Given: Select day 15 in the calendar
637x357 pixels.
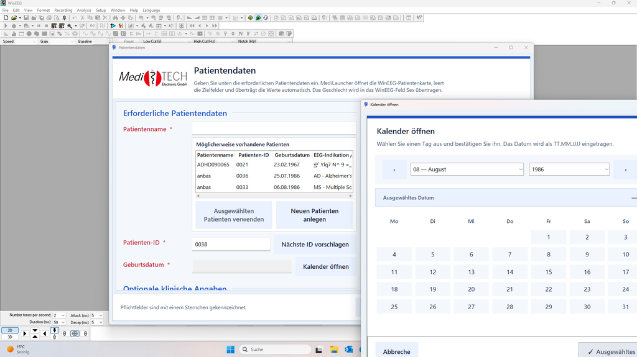Looking at the screenshot, I should point(549,272).
